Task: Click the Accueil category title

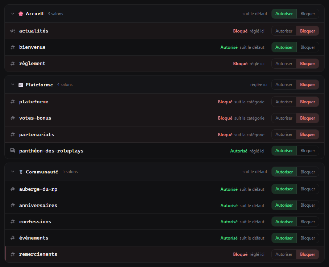Action: point(35,14)
